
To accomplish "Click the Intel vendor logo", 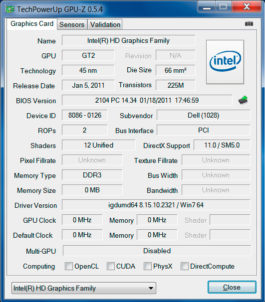I will click(x=225, y=62).
